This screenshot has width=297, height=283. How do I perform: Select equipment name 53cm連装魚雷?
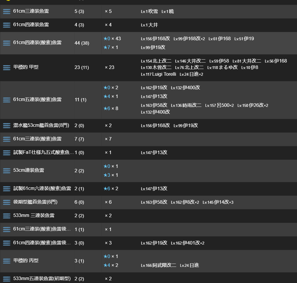coord(28,170)
